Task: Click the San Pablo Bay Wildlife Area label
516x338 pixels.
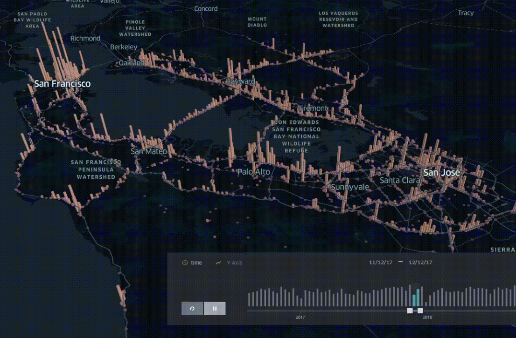Action: click(32, 20)
